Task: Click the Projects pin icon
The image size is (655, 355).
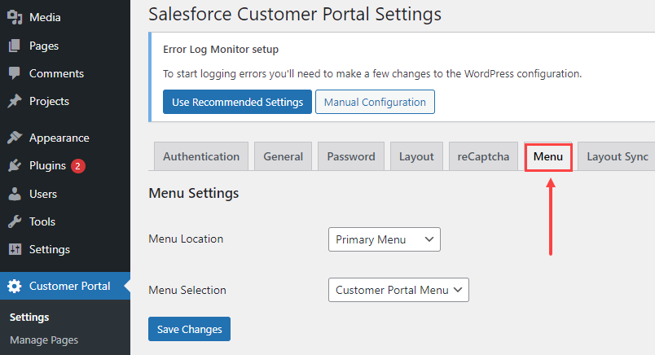Action: pos(15,102)
